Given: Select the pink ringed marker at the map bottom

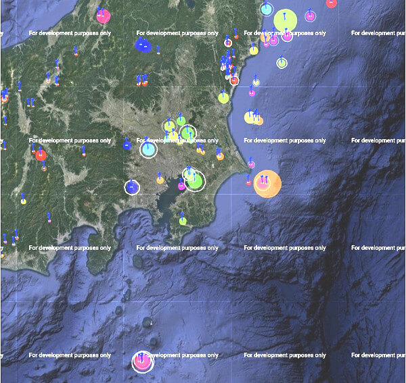Looking at the screenshot, I should click(x=142, y=361).
